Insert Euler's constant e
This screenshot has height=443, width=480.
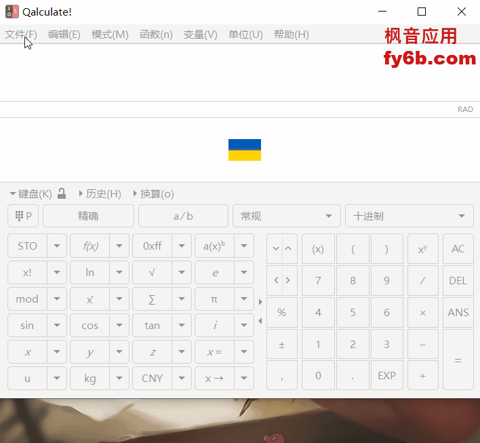(x=215, y=272)
